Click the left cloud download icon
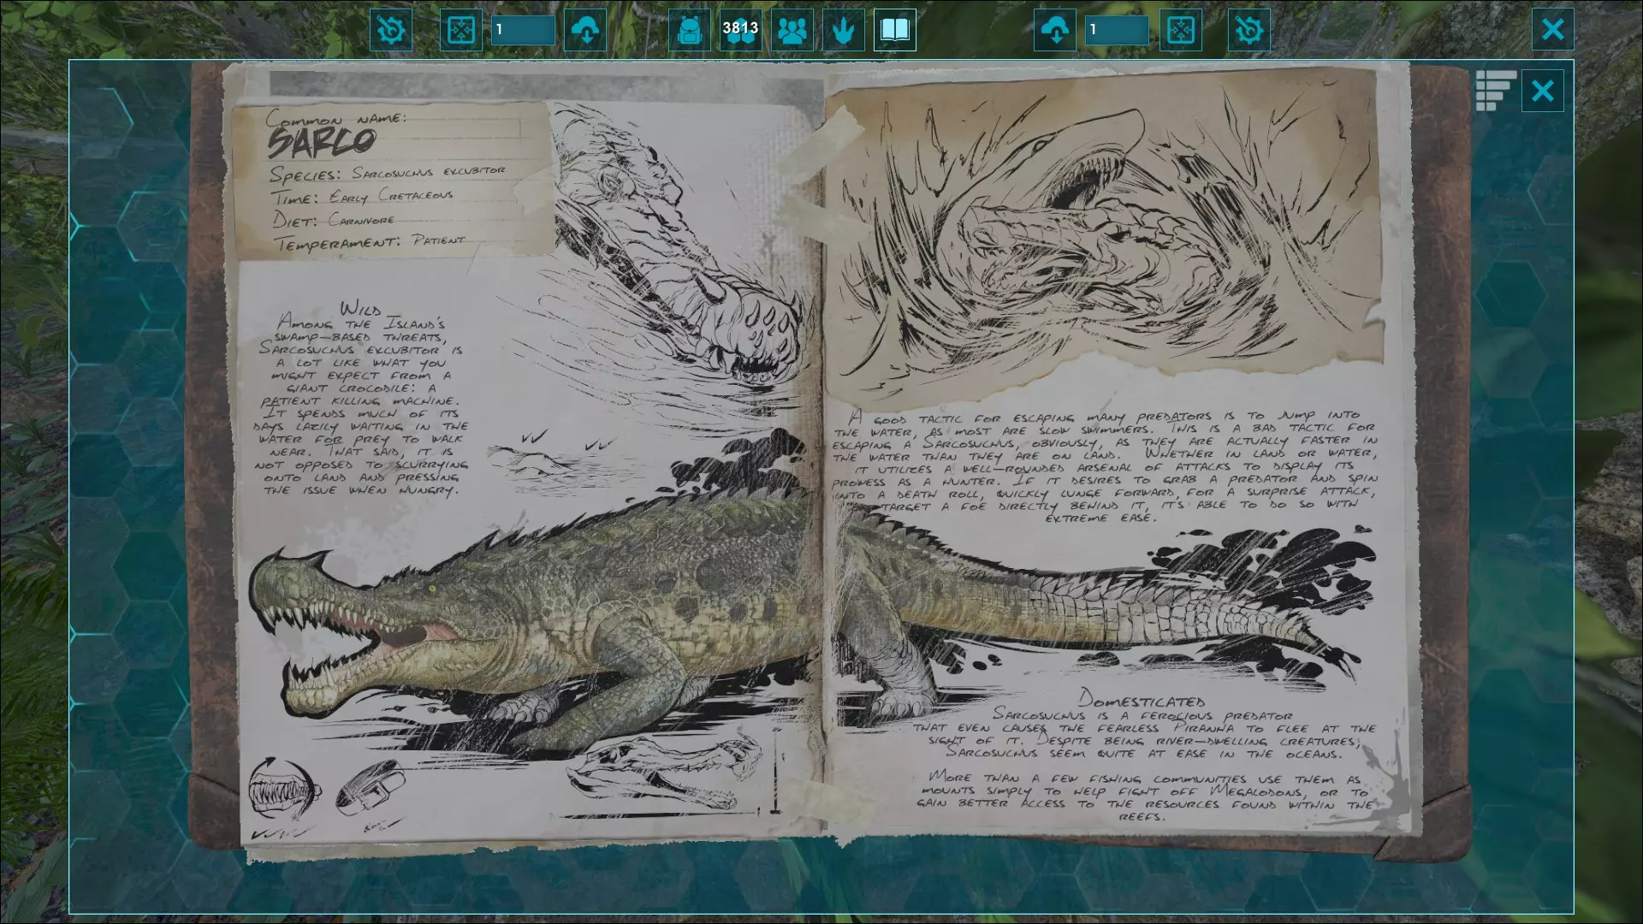The width and height of the screenshot is (1643, 924). click(585, 31)
